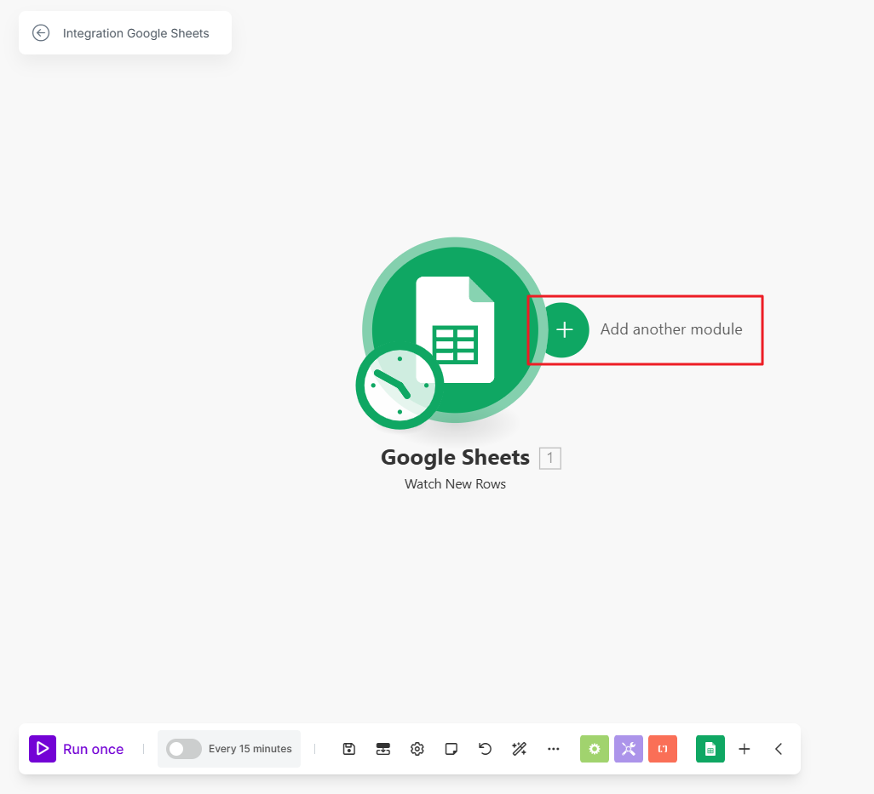Click the Integration Google Sheets scenario name
This screenshot has width=874, height=794.
coord(136,33)
